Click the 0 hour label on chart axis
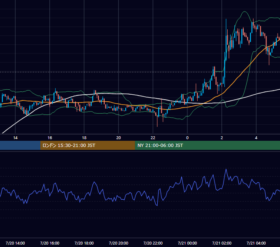 [187, 138]
